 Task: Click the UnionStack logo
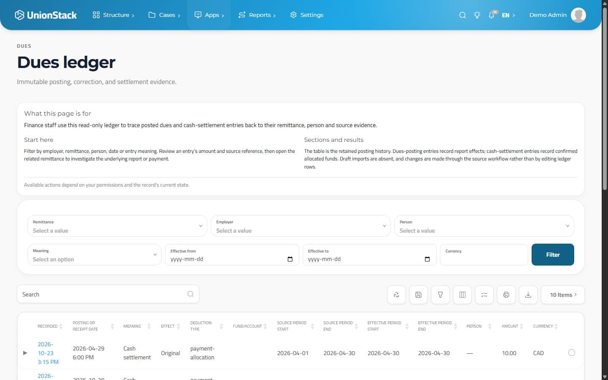(x=46, y=15)
